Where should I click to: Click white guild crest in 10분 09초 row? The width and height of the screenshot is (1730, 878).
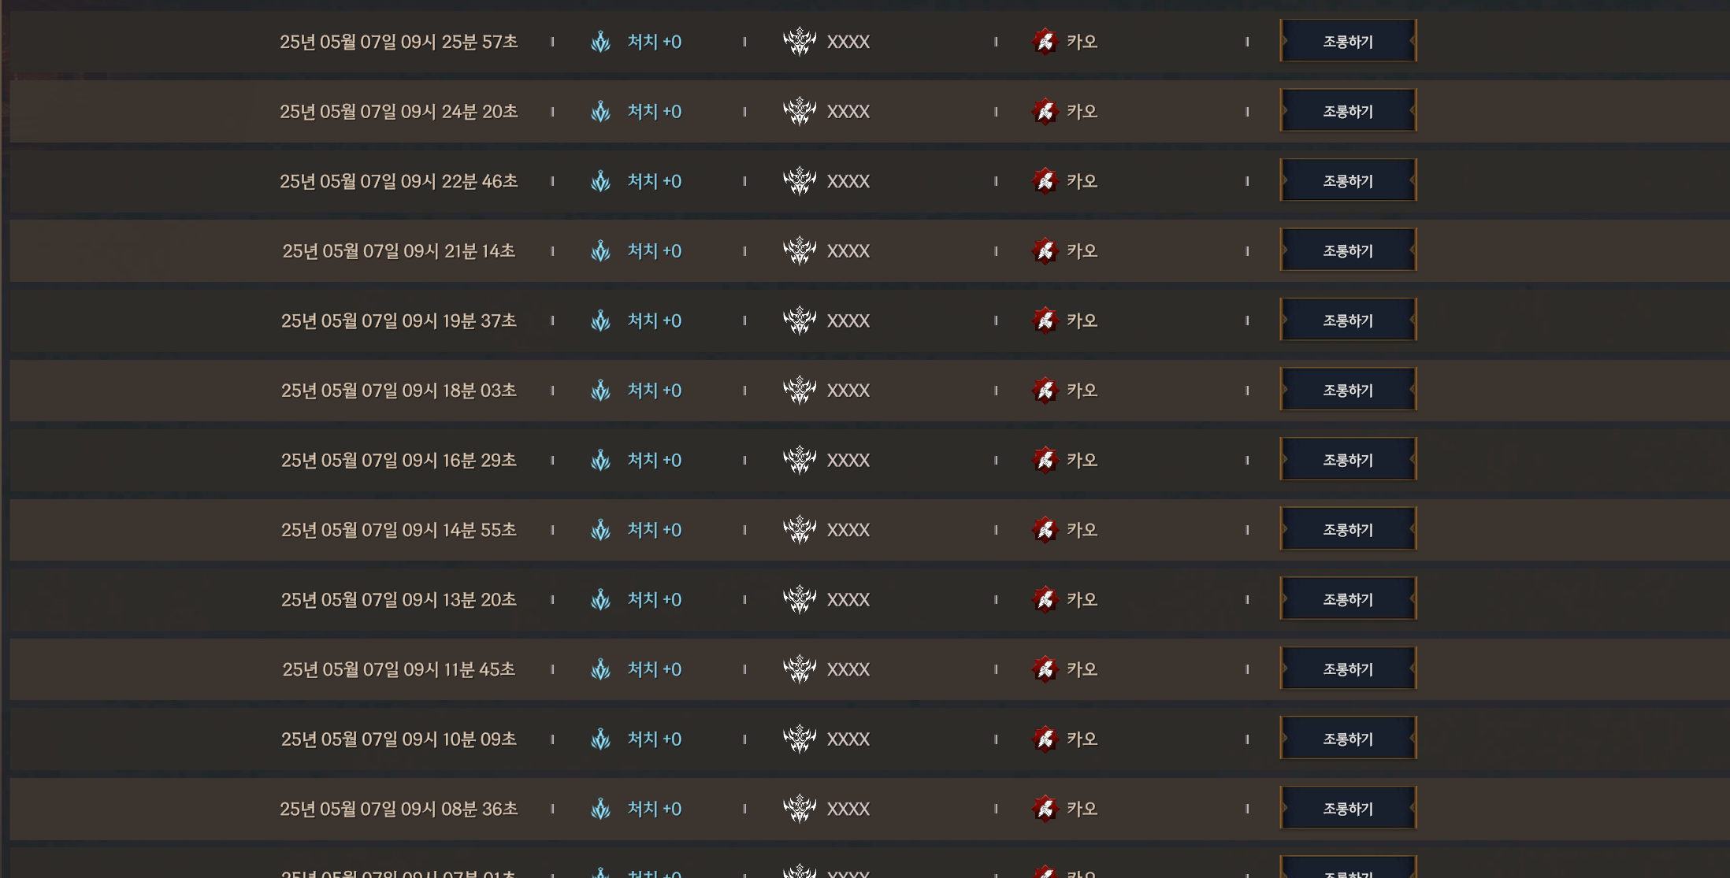pyautogui.click(x=800, y=739)
